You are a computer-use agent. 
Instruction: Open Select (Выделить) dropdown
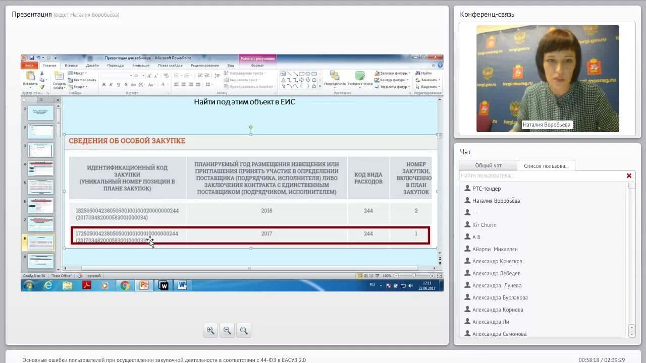(x=427, y=87)
